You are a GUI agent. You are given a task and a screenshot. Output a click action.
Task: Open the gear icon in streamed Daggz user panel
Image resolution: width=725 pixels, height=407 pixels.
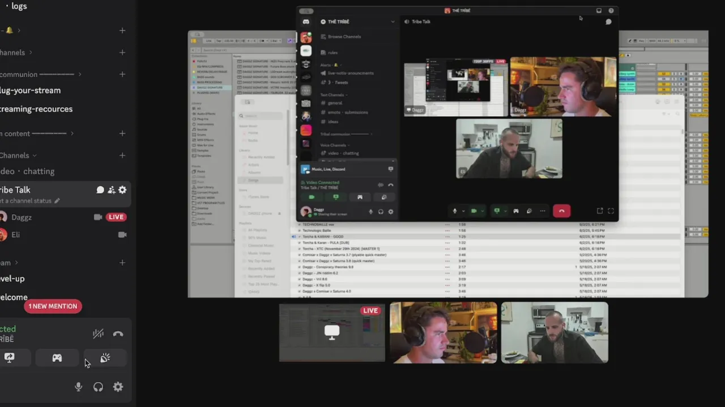coord(390,212)
